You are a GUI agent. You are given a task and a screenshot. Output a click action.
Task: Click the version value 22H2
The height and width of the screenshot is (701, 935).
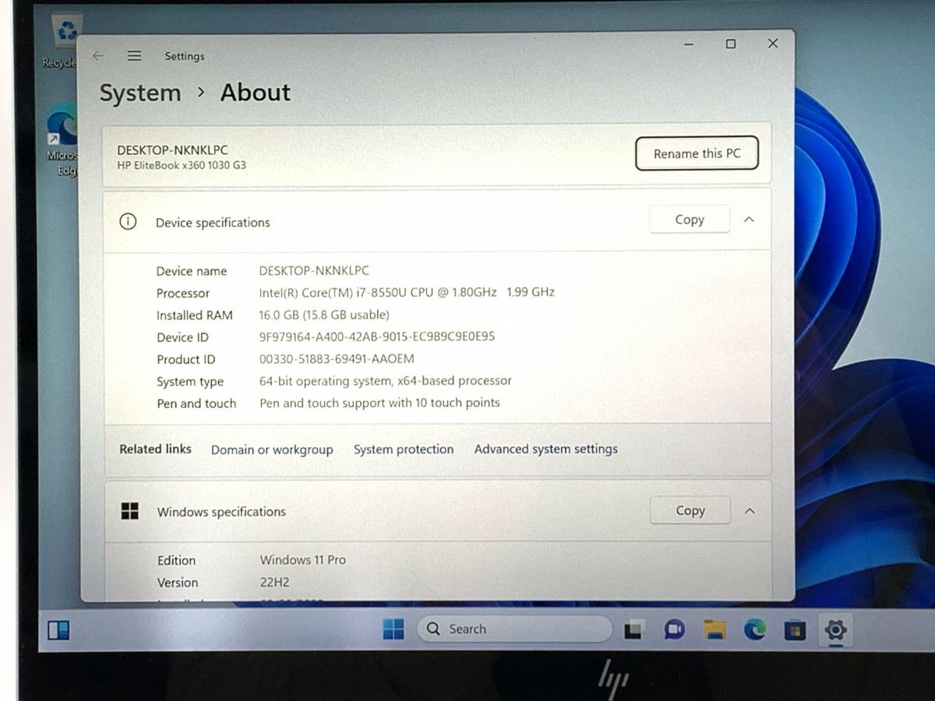pos(274,582)
